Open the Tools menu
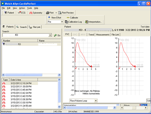 click(29, 8)
